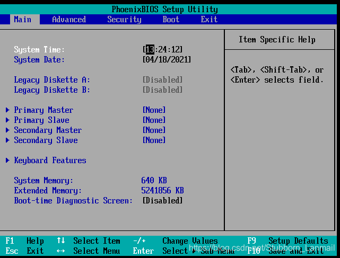Click the System Memory label

(43, 181)
